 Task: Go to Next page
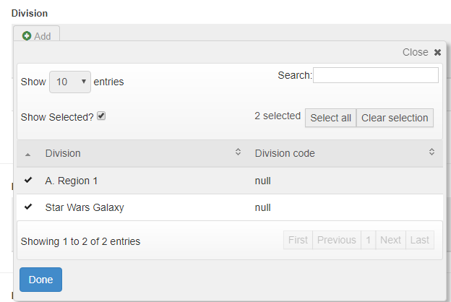390,240
